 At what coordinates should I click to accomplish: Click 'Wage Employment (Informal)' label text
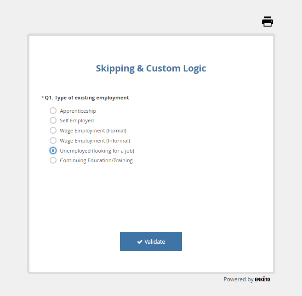[95, 141]
